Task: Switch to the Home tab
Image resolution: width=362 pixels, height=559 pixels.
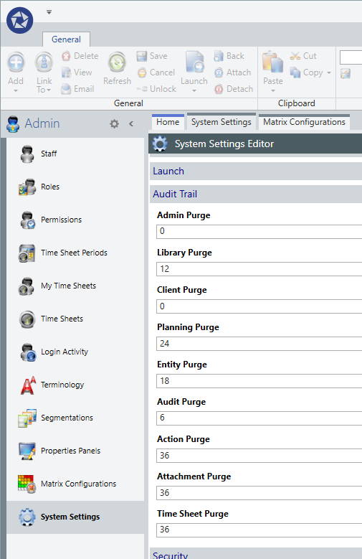Action: tap(168, 122)
